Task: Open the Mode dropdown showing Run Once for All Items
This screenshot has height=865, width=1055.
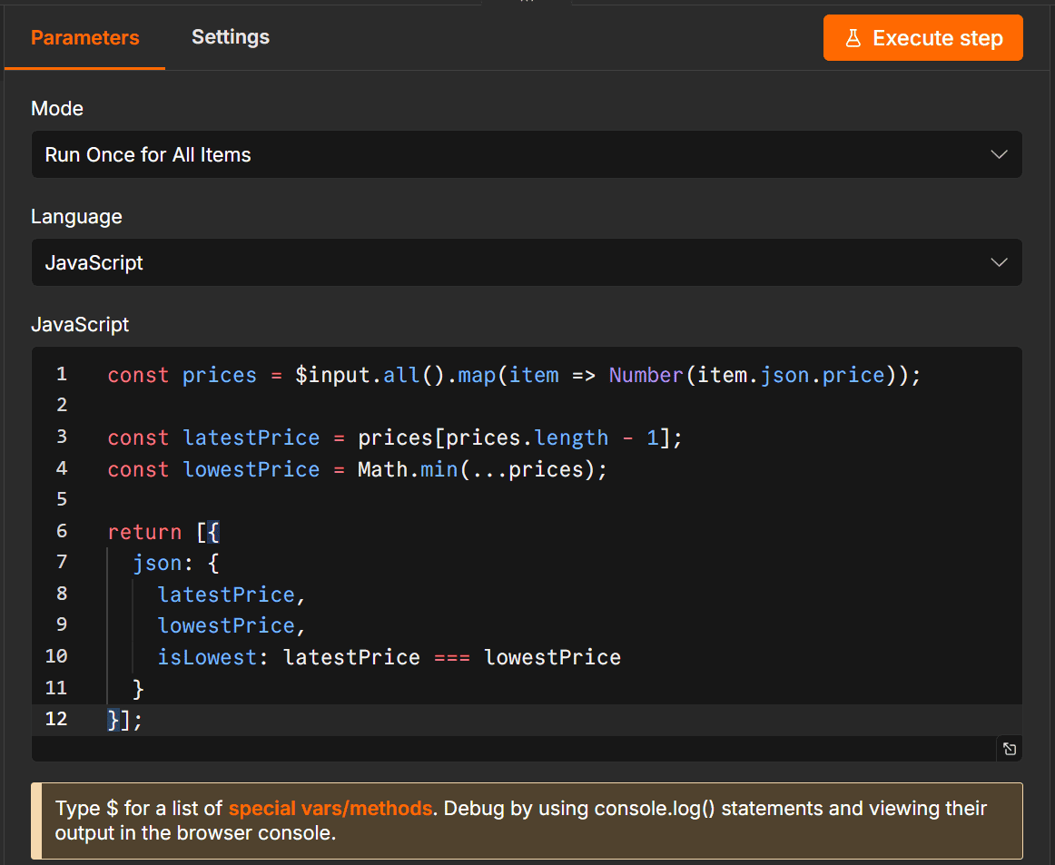Action: pyautogui.click(x=527, y=154)
